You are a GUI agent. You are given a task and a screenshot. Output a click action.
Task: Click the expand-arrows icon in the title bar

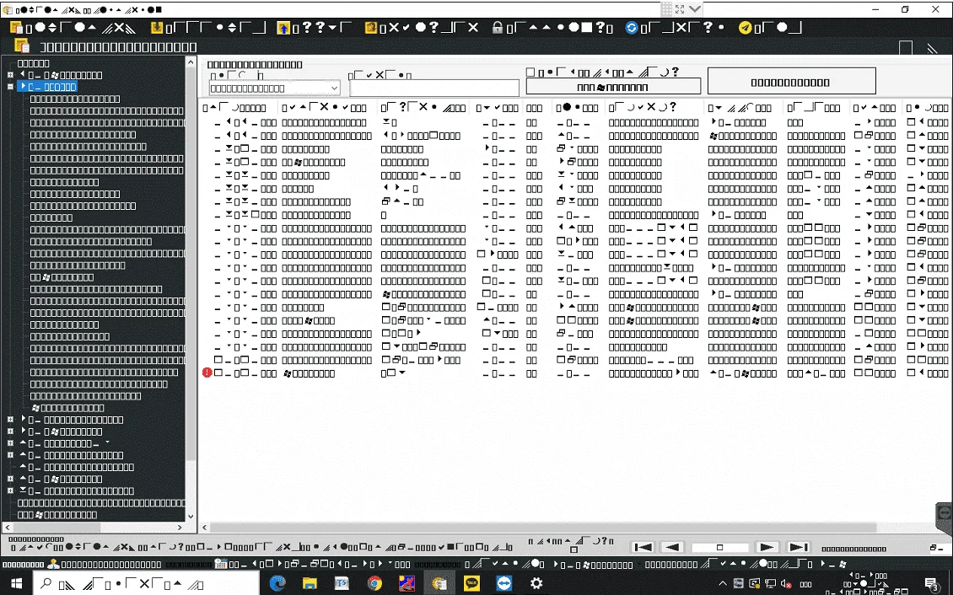[680, 9]
